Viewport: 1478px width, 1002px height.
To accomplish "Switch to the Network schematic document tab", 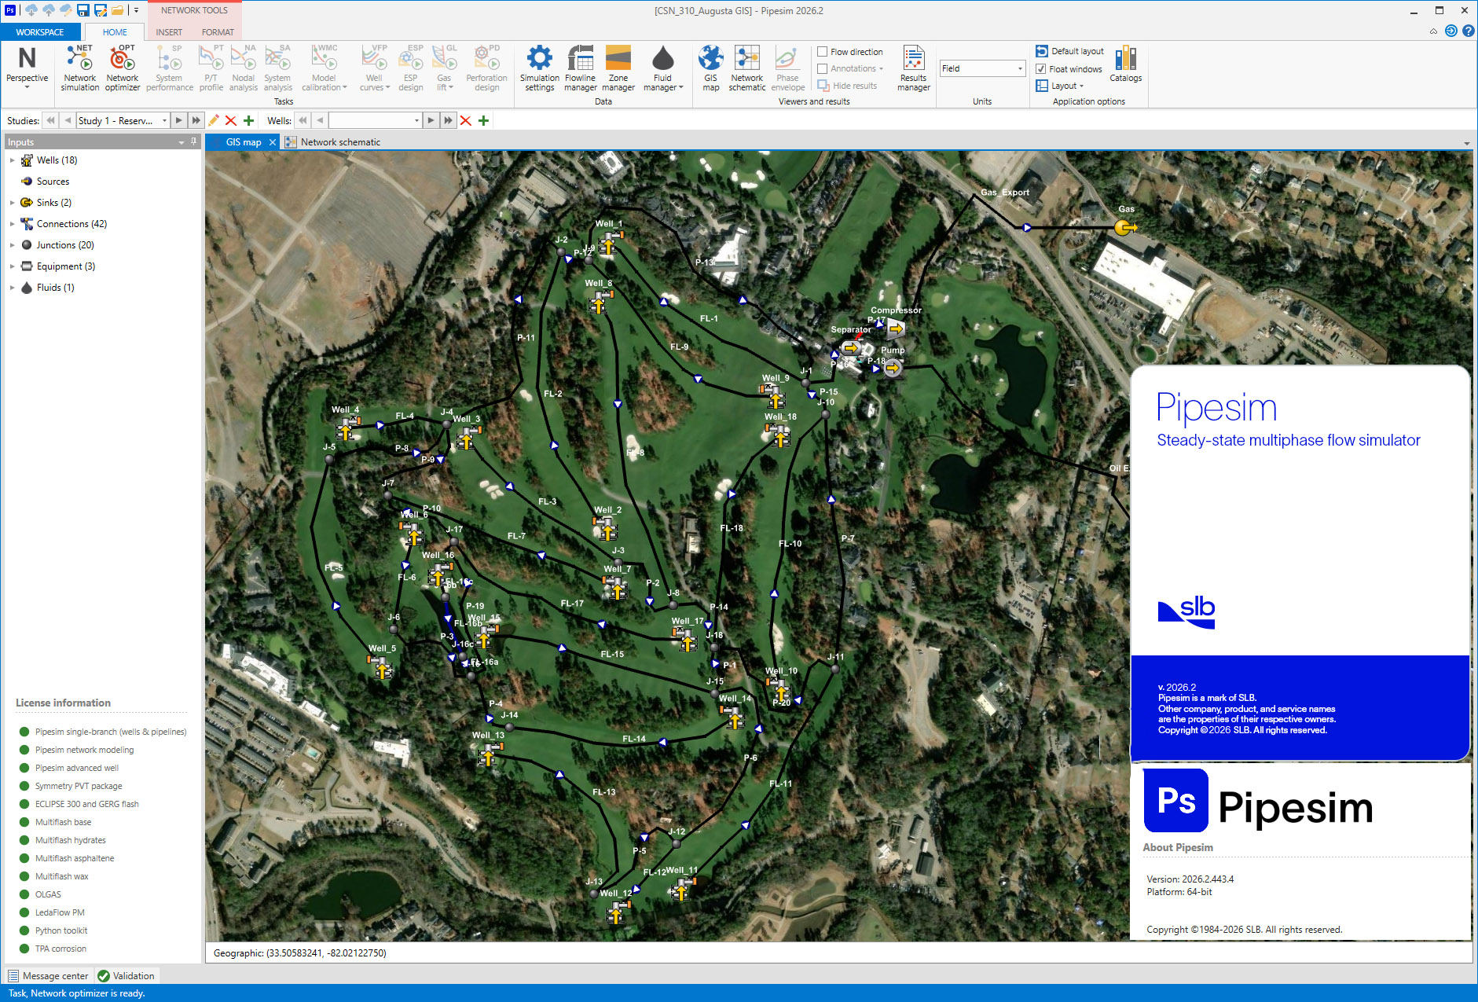I will [x=334, y=142].
